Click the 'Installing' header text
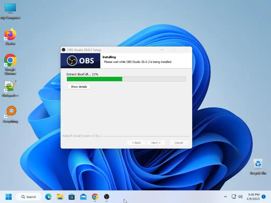 [x=109, y=57]
